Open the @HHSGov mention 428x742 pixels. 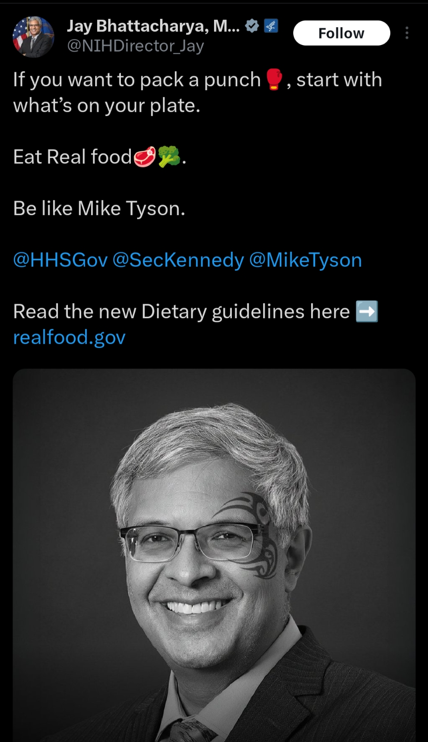(x=60, y=260)
